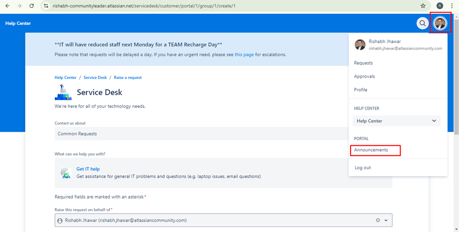Click Rishabh Jhawar's photo in the menu
Screen dimensions: 459x232
tap(360, 45)
